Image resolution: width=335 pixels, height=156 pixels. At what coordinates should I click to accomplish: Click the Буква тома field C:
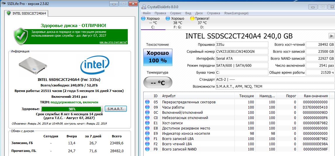click(x=242, y=72)
